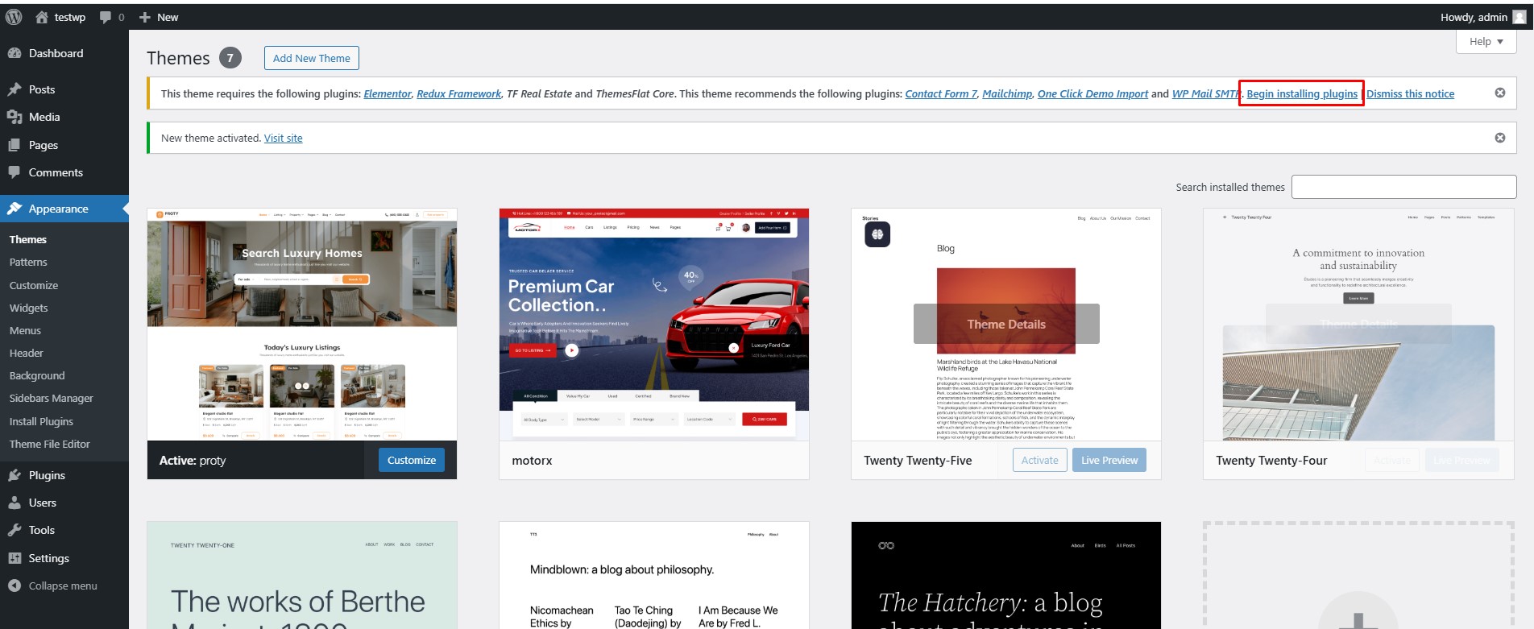This screenshot has height=629, width=1534.
Task: Open Sidebars Manager submenu item
Action: pyautogui.click(x=52, y=398)
